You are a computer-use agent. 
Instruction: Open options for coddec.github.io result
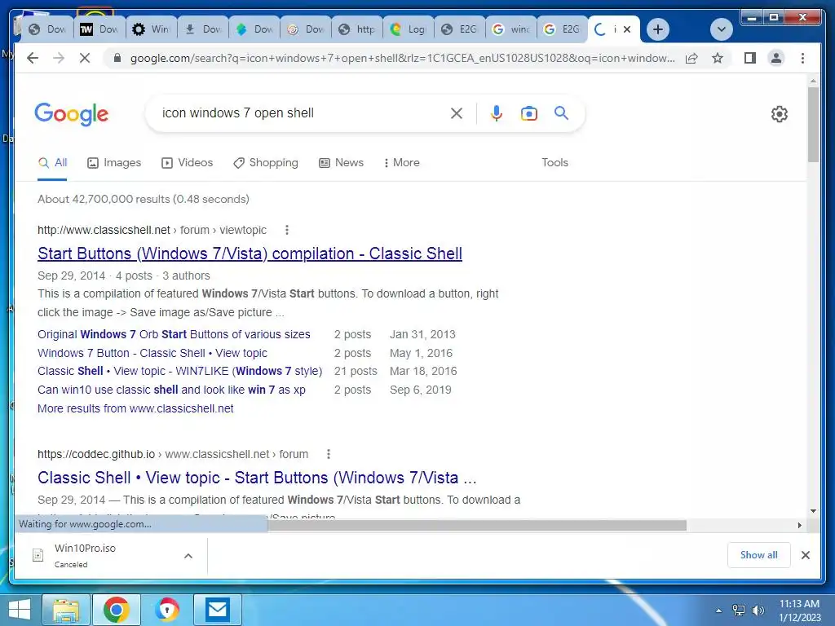(x=329, y=454)
